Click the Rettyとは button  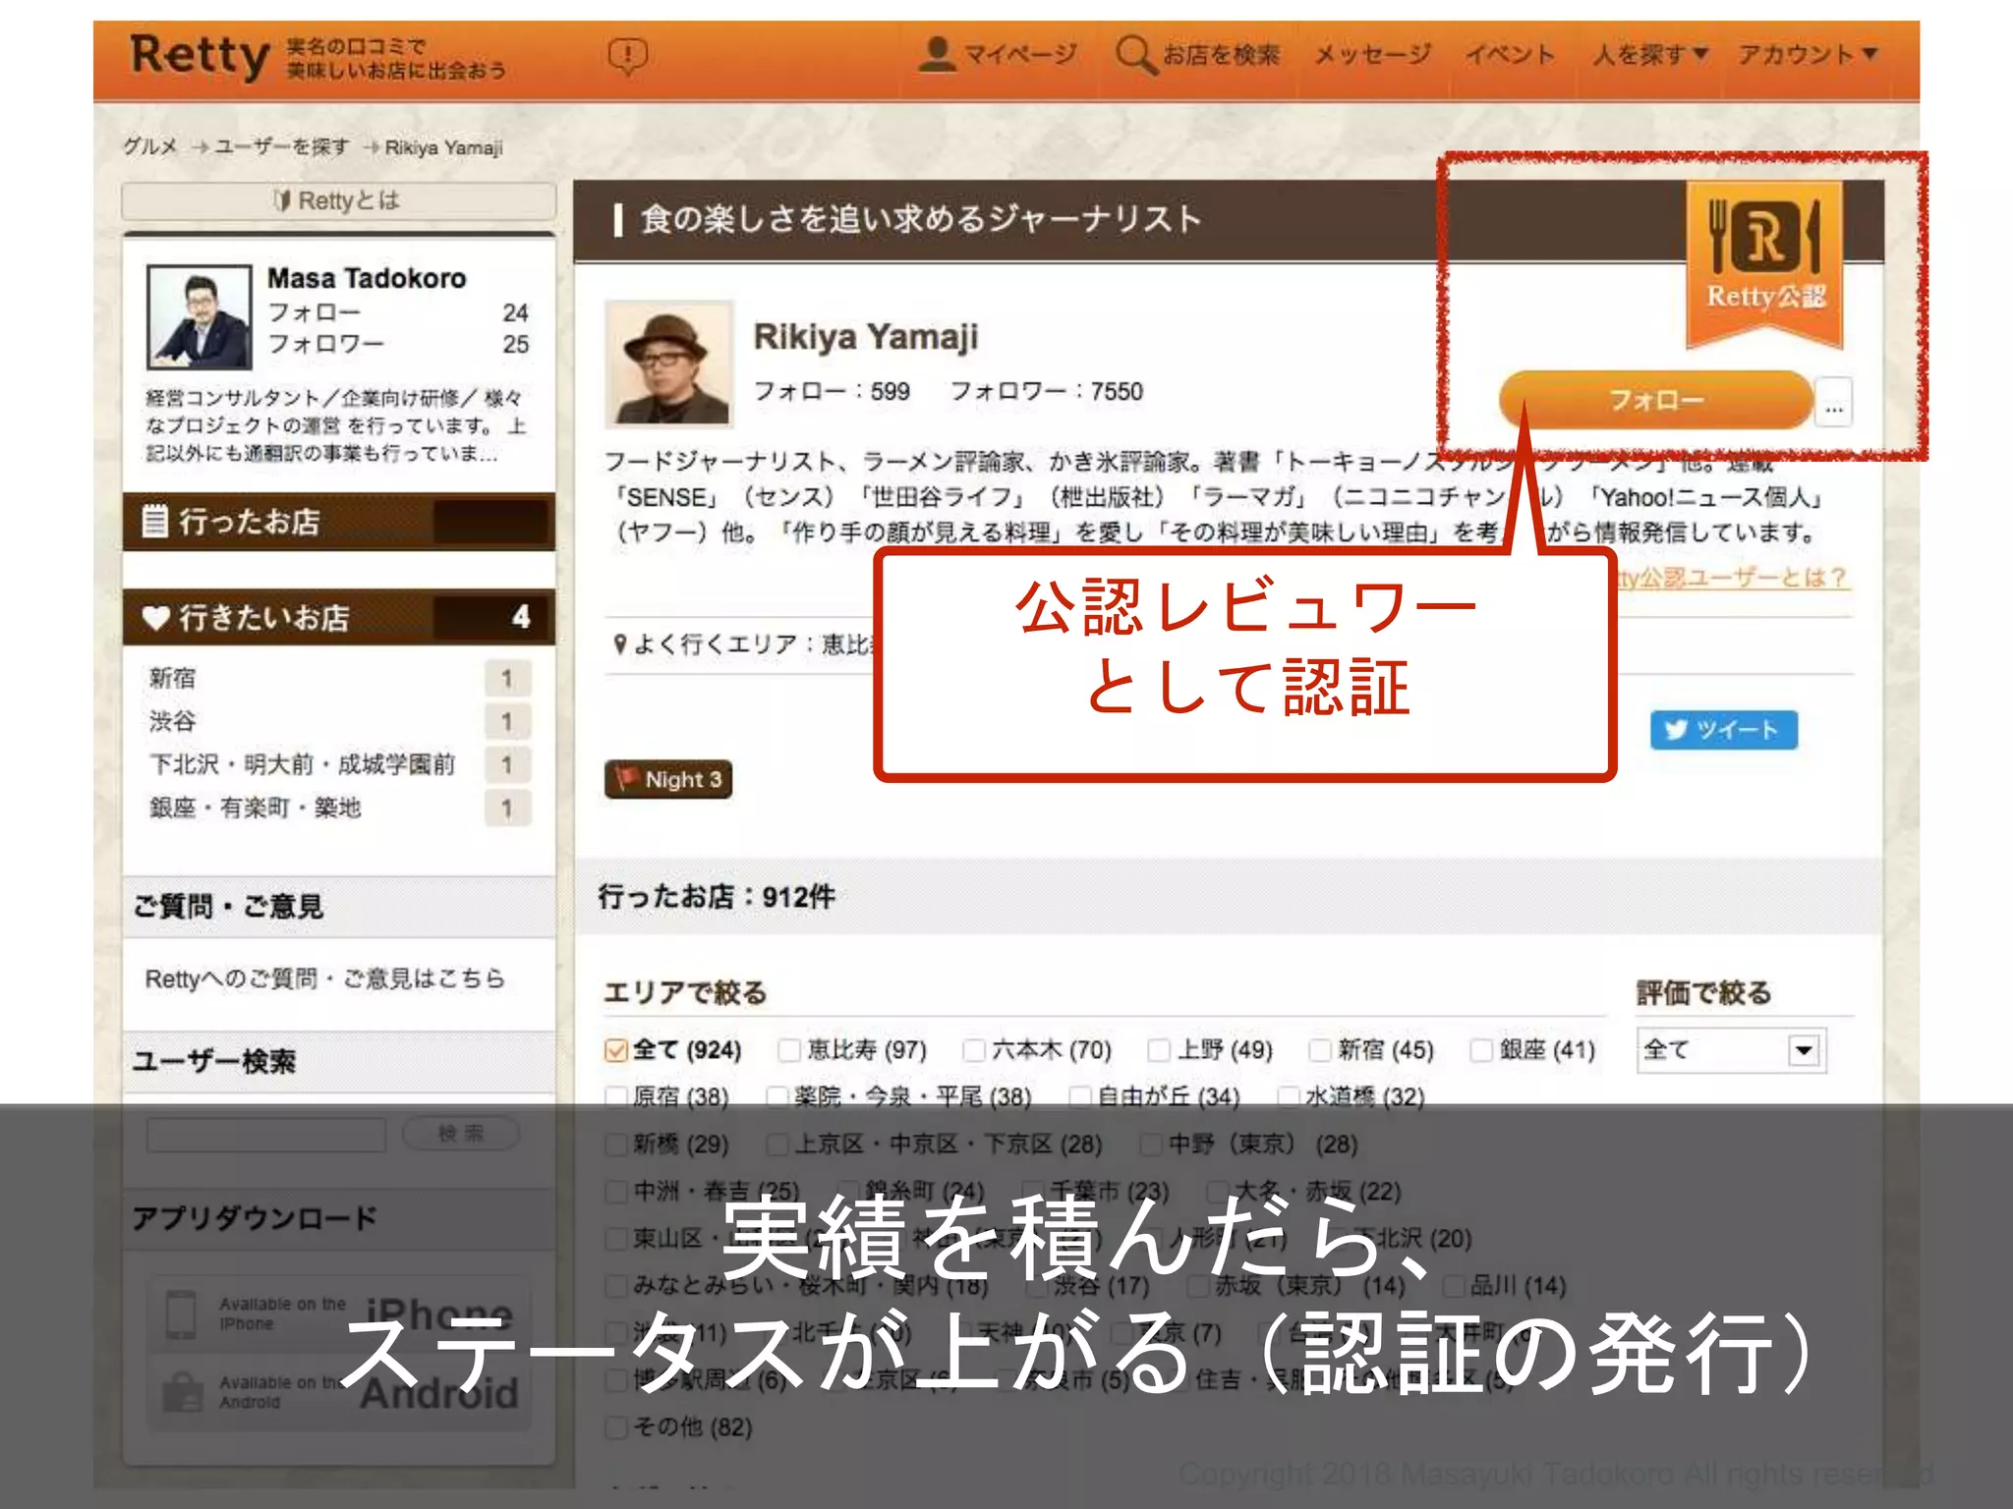[x=338, y=200]
